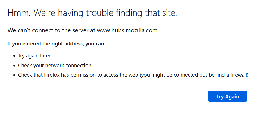Screen dimensions: 257x114
Task: Click the Try Again button
Action: pyautogui.click(x=228, y=96)
